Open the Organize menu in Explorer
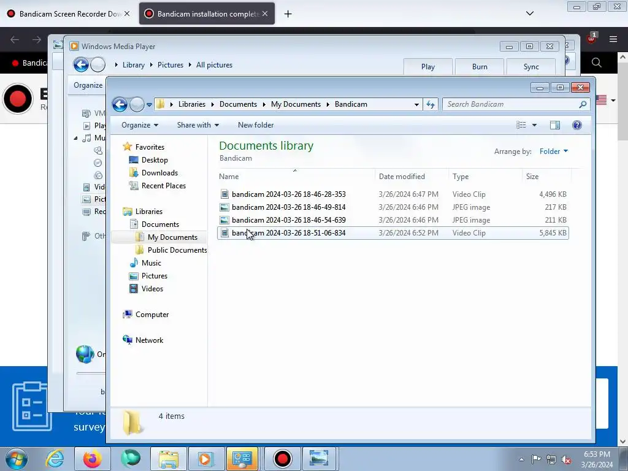Image resolution: width=628 pixels, height=471 pixels. pyautogui.click(x=140, y=125)
